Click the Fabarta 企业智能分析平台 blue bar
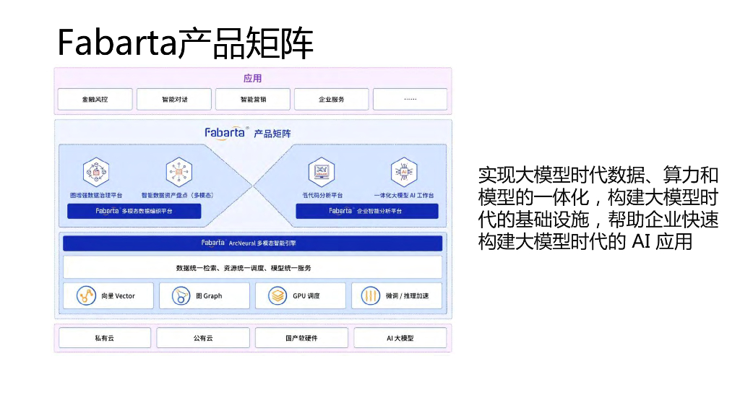This screenshot has width=740, height=416. pos(367,211)
